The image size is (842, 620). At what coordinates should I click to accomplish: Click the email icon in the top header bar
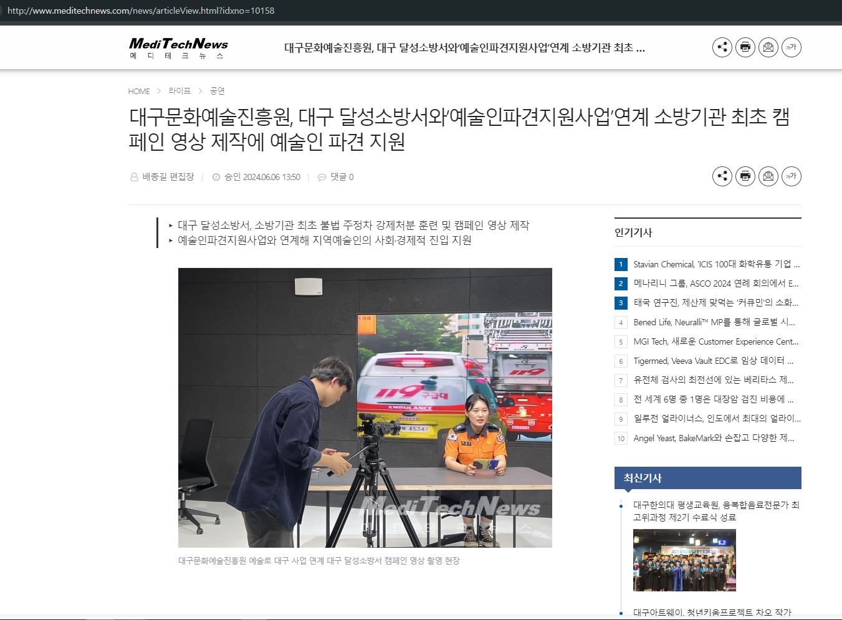(768, 47)
